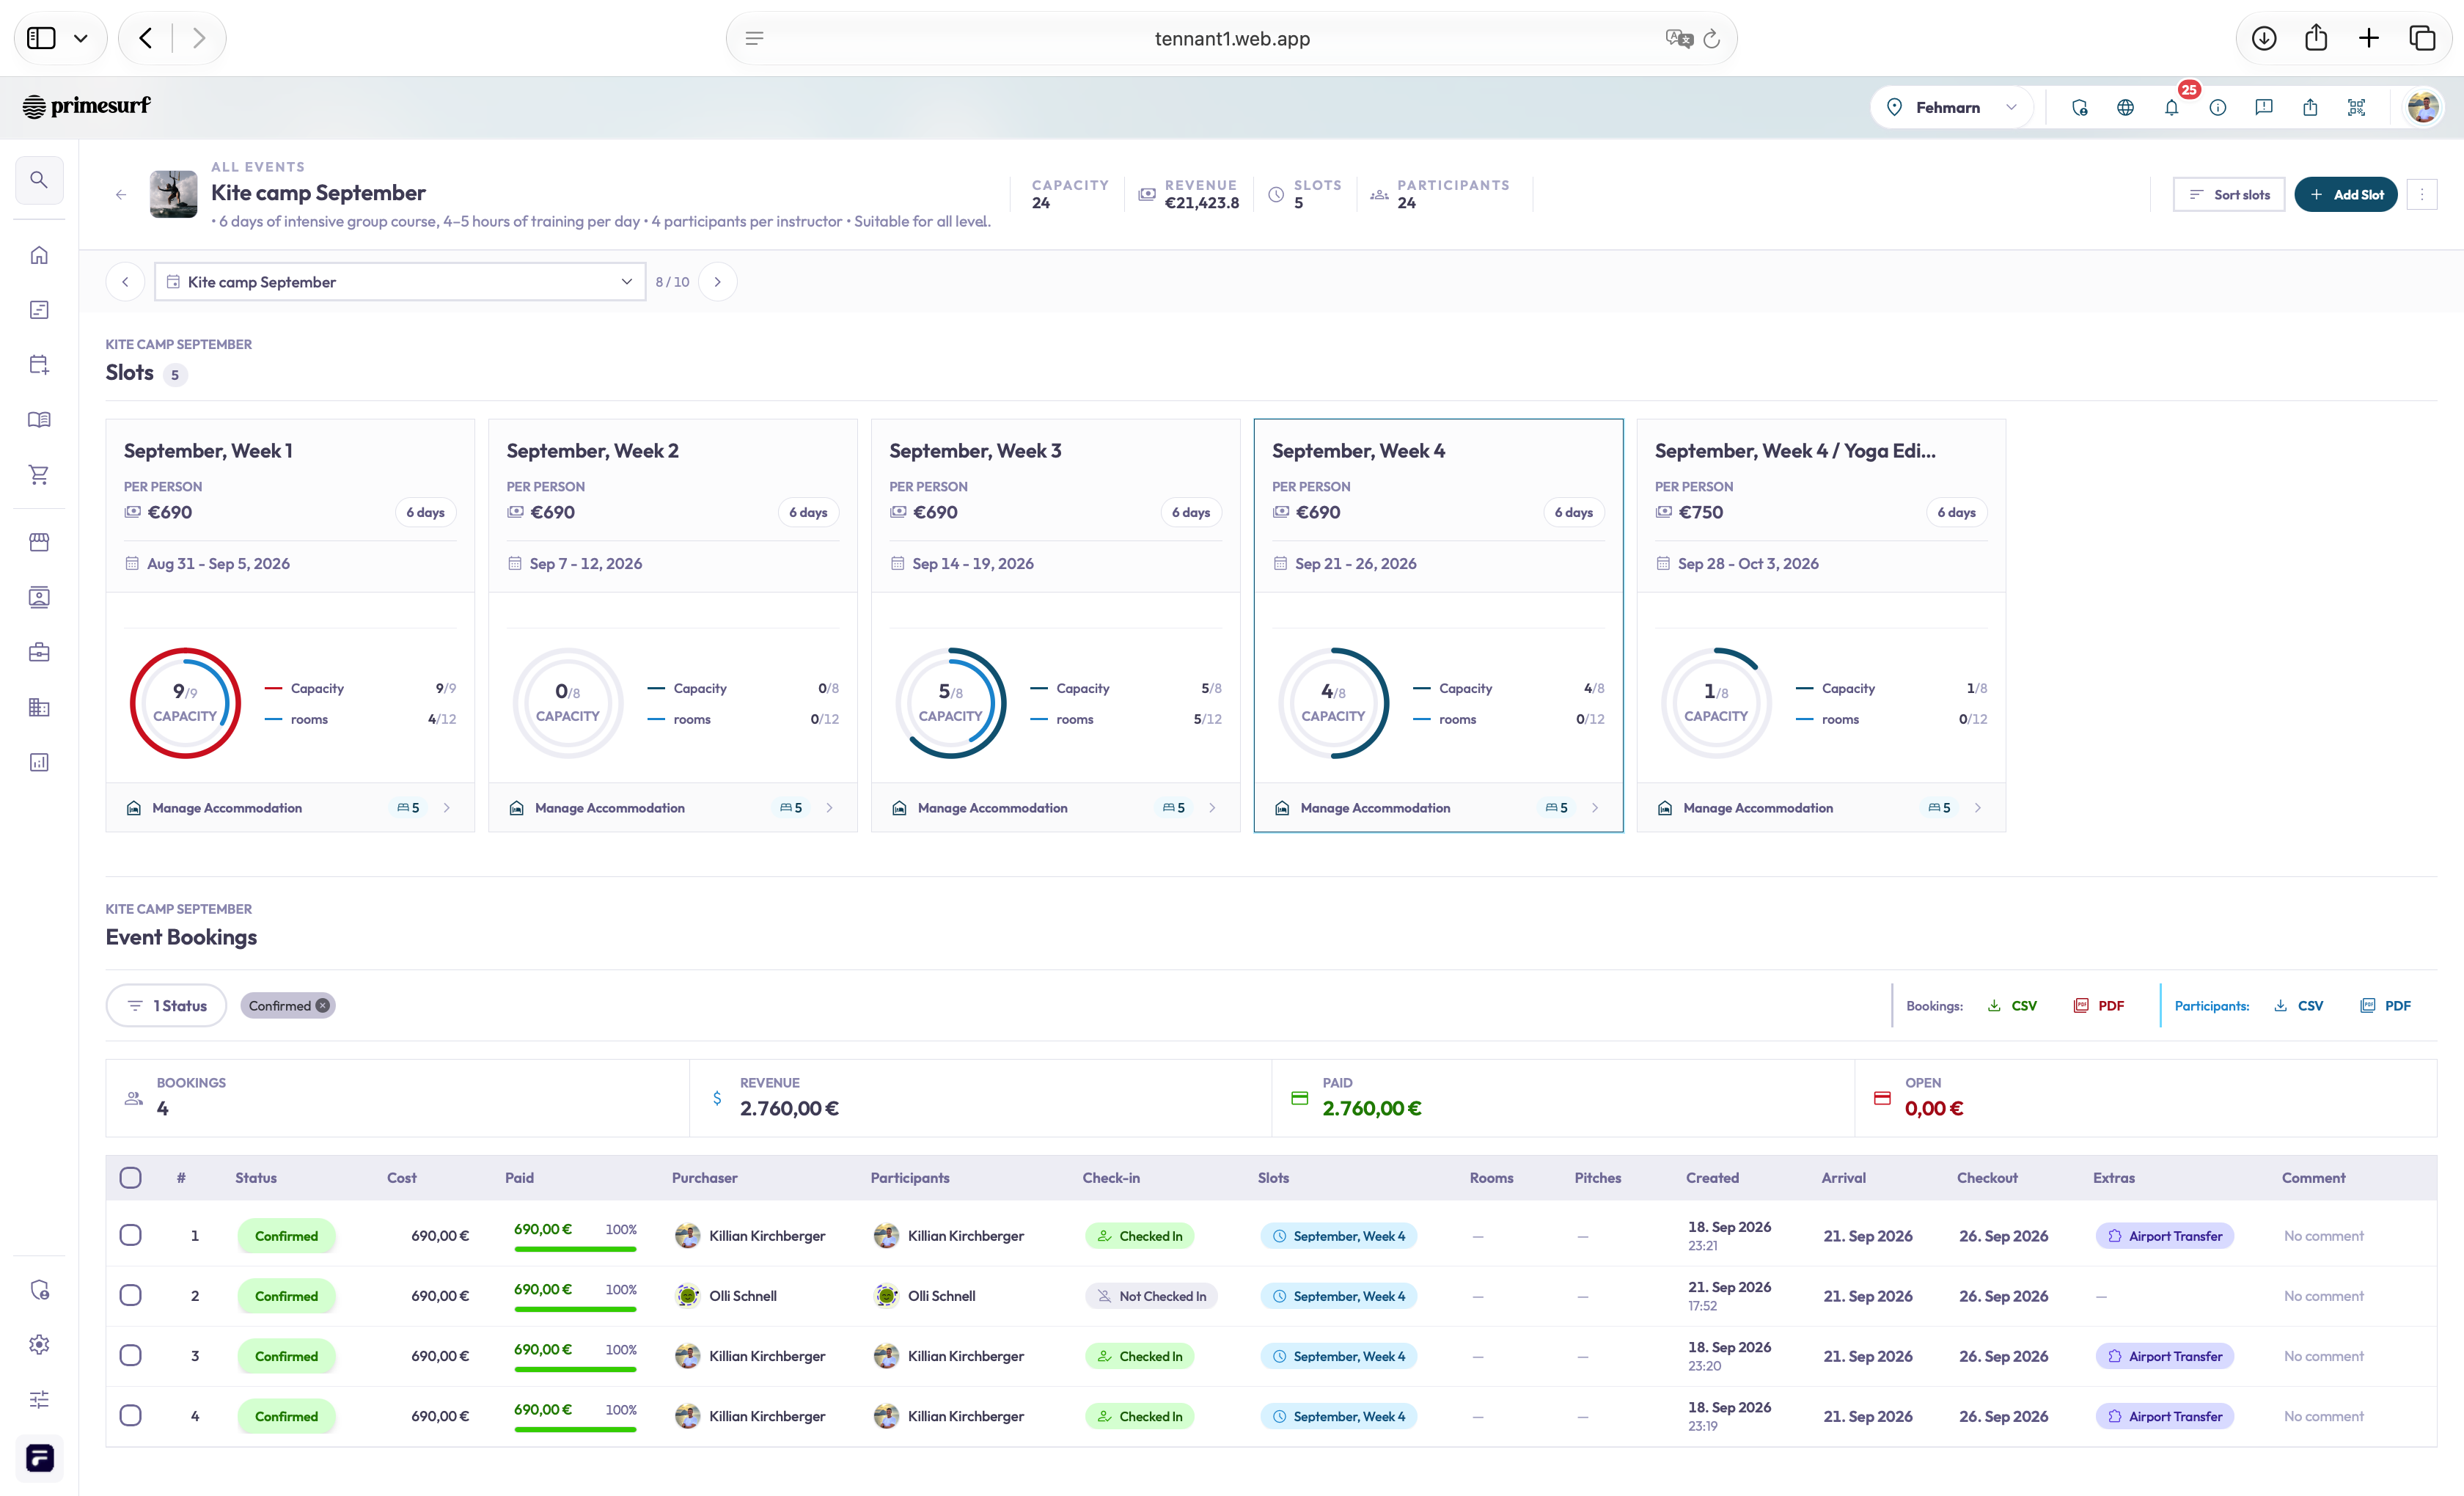Open the QR code scanner icon

pos(2356,107)
